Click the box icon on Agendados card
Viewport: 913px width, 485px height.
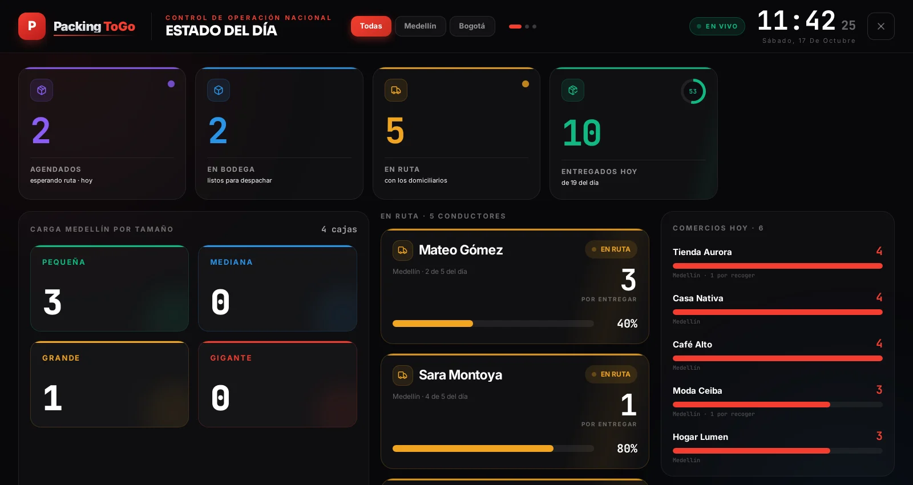(x=42, y=90)
